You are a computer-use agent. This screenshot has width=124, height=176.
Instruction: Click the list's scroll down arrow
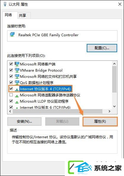click(x=115, y=106)
